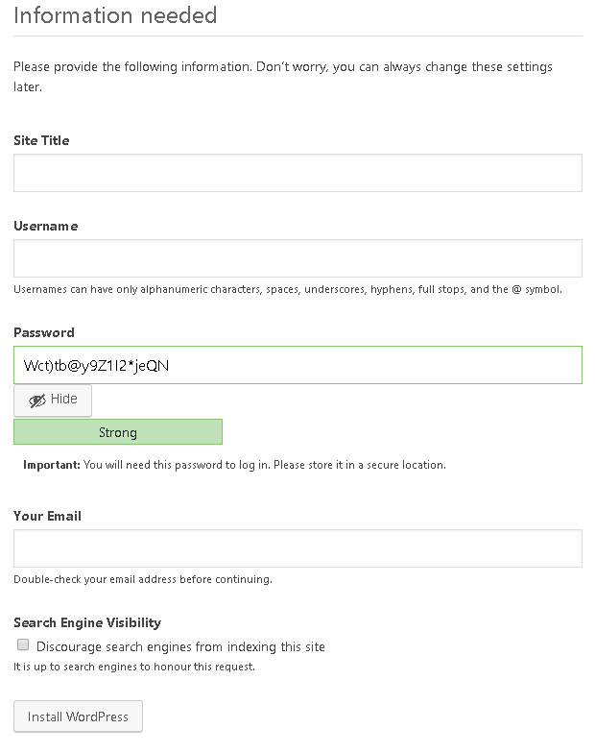Click inside the Password field

[x=297, y=365]
